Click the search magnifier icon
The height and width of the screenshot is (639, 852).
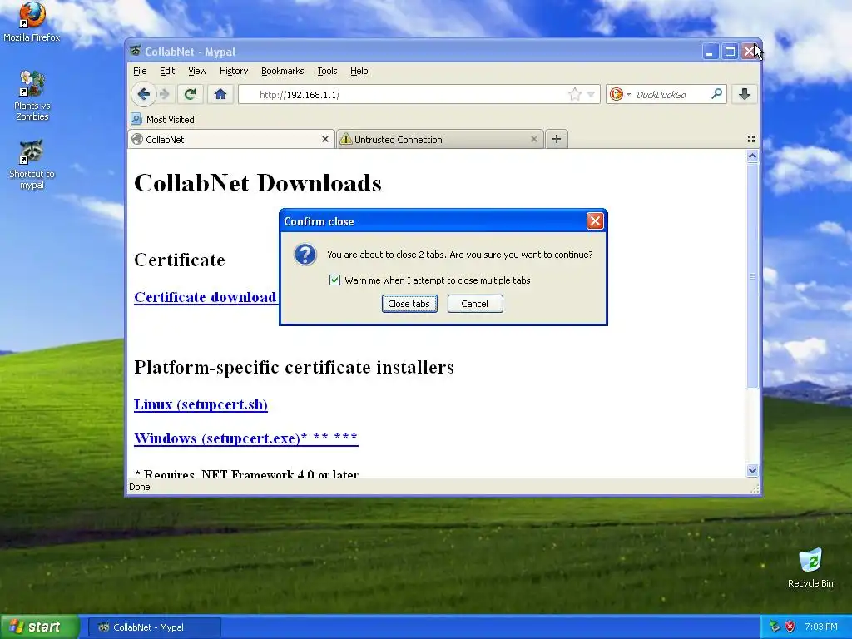tap(716, 94)
